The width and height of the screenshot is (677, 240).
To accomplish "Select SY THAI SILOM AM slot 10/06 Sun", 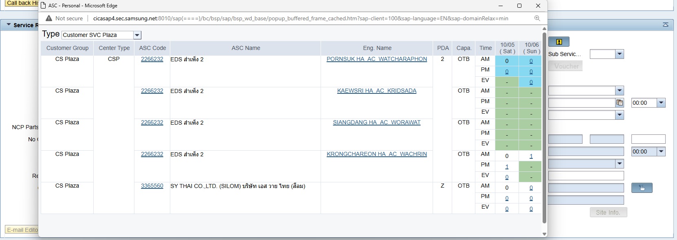I will pos(531,188).
